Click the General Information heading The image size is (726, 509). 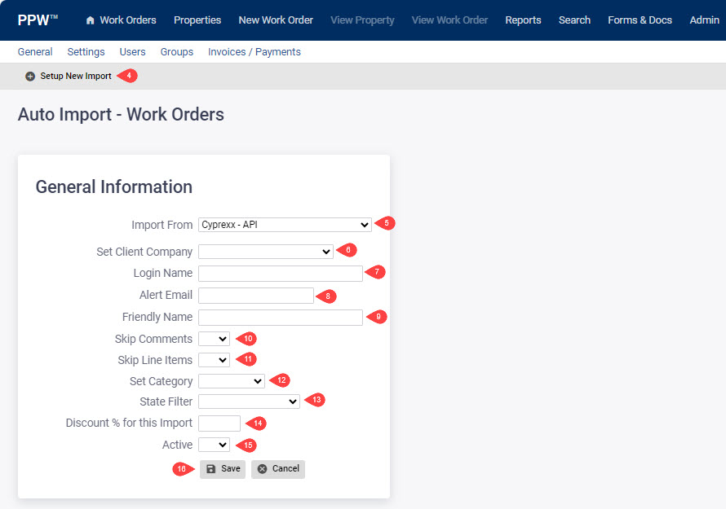pyautogui.click(x=114, y=186)
